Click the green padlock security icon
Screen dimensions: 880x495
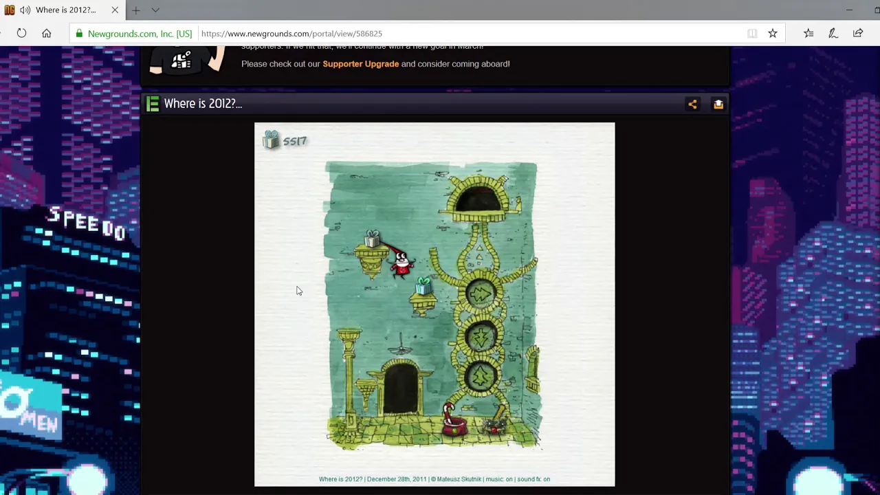coord(79,33)
